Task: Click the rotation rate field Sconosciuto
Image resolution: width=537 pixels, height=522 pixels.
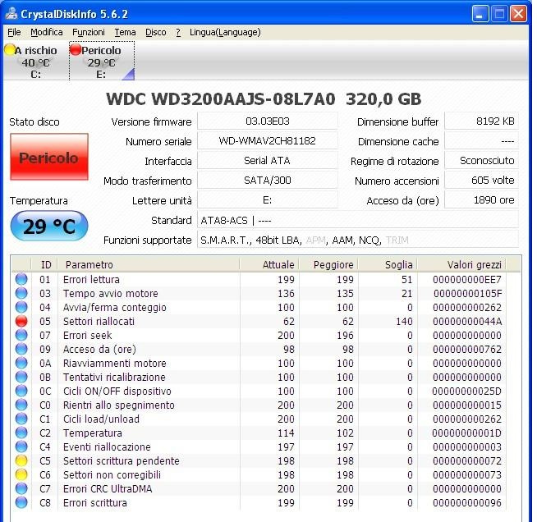Action: click(x=481, y=161)
